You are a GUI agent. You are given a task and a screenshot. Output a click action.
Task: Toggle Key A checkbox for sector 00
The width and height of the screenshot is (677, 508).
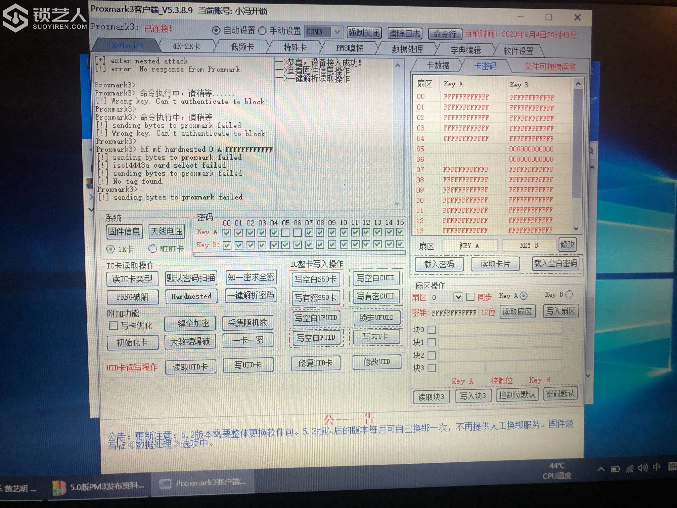[x=227, y=232]
